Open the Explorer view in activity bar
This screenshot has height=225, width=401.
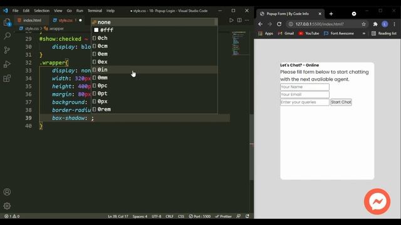tap(7, 22)
